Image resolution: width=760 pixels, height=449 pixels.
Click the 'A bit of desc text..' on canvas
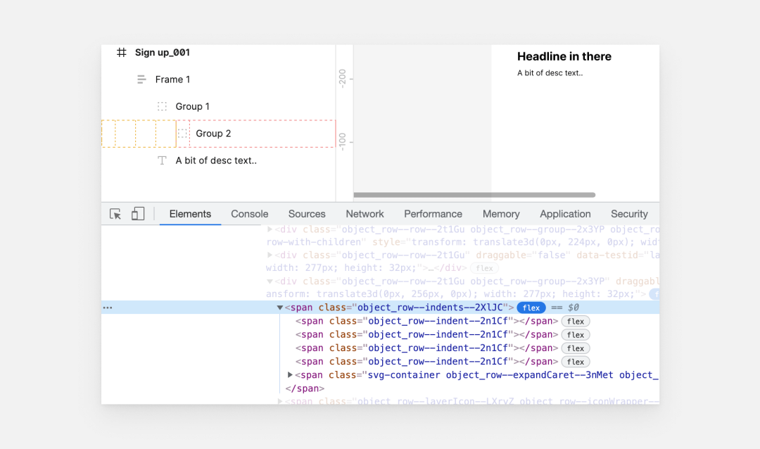coord(550,72)
